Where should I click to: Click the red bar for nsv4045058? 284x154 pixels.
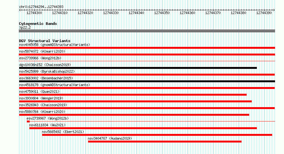147,48
